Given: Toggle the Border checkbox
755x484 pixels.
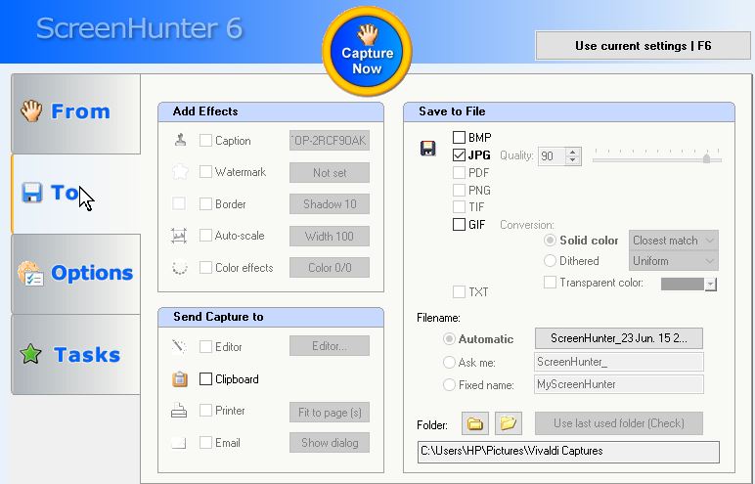Looking at the screenshot, I should tap(205, 203).
